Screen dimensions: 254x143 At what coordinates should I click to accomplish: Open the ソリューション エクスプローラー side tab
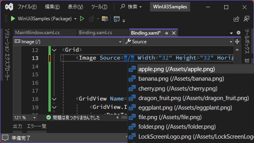tap(7, 54)
